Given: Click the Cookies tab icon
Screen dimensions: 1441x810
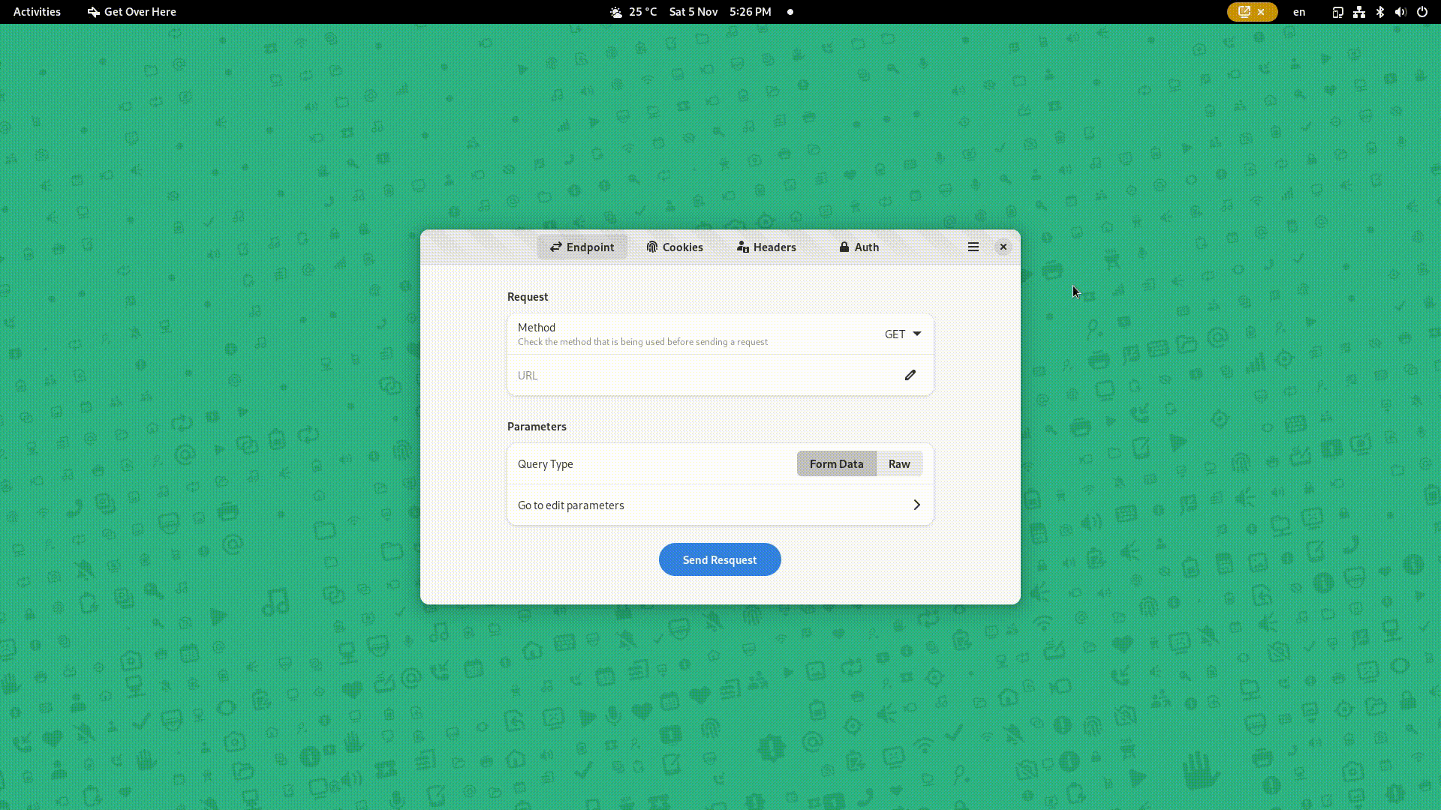Looking at the screenshot, I should point(651,246).
